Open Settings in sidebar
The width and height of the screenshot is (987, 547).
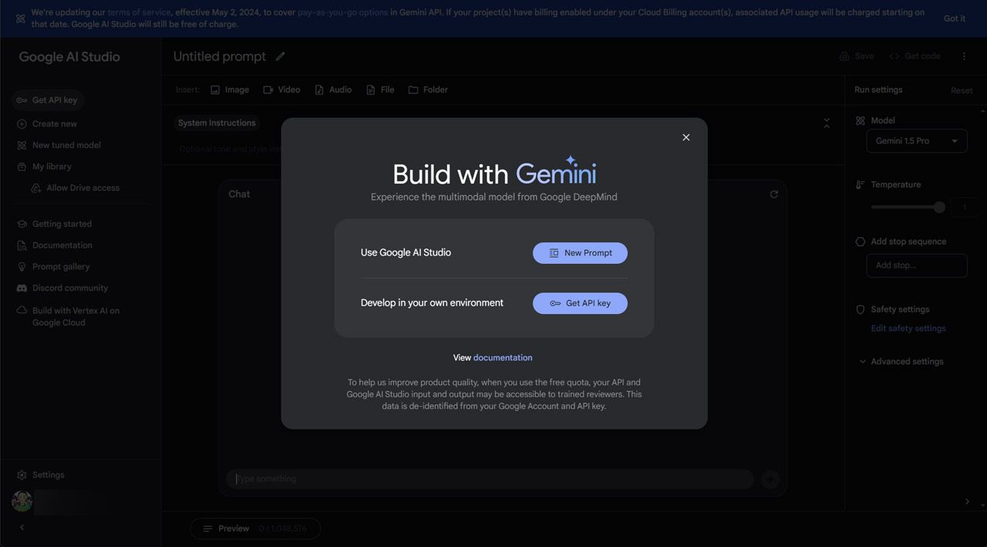41,475
